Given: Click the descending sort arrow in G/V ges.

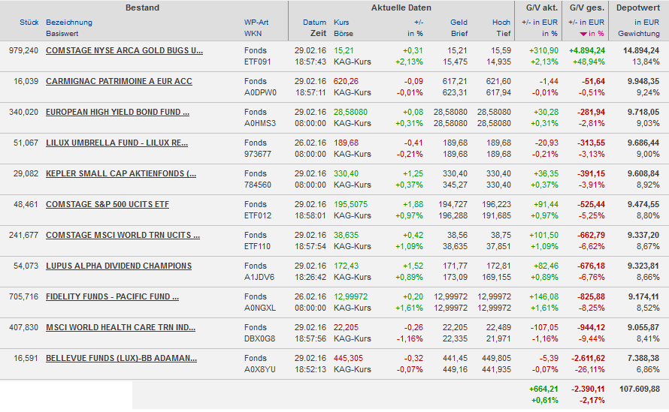Looking at the screenshot, I should point(583,35).
